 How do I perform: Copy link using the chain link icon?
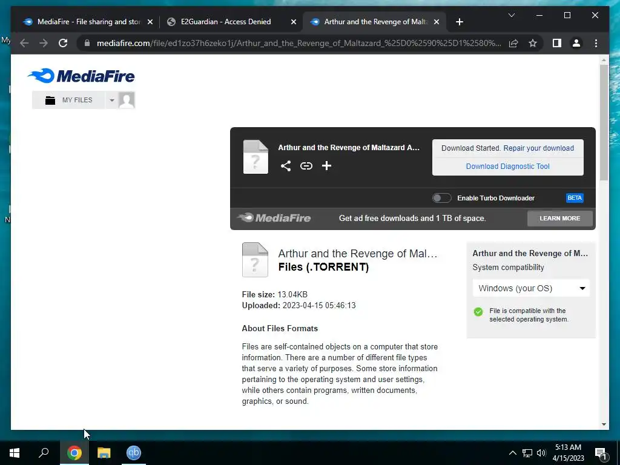click(306, 166)
